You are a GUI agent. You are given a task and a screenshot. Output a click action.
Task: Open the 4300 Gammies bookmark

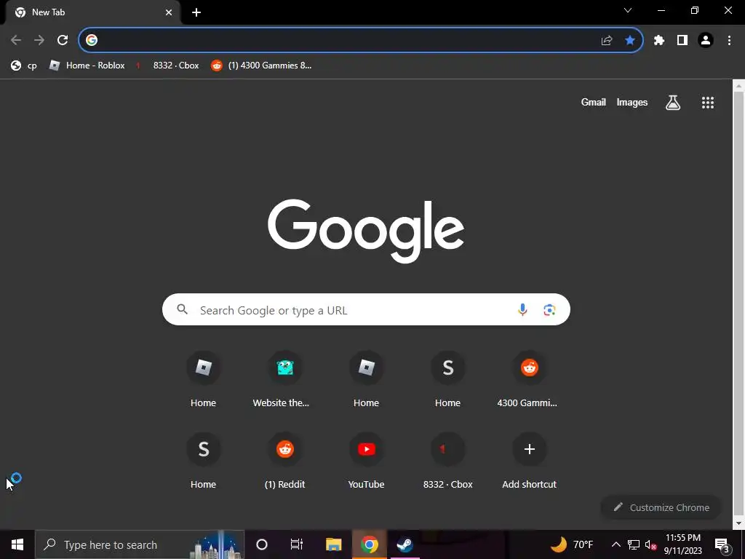point(261,66)
